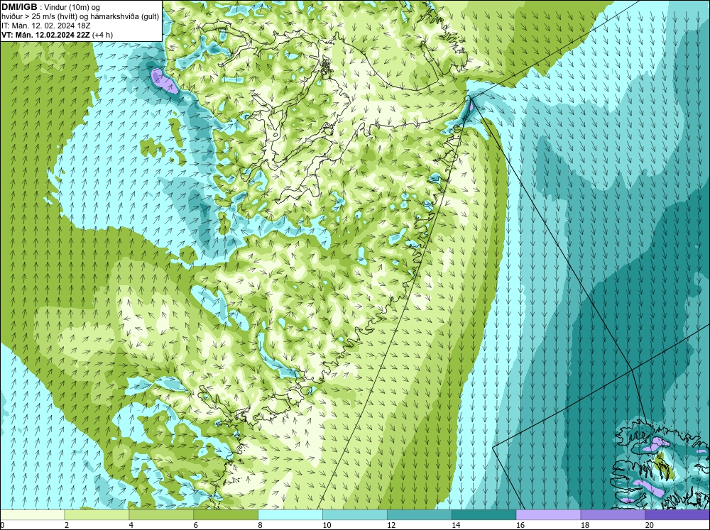
Task: Click the legend scale label '6'
Action: coord(196,525)
